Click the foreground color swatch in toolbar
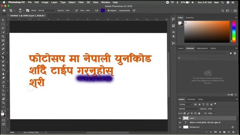Viewport: 240px width, 135px height. point(3,114)
